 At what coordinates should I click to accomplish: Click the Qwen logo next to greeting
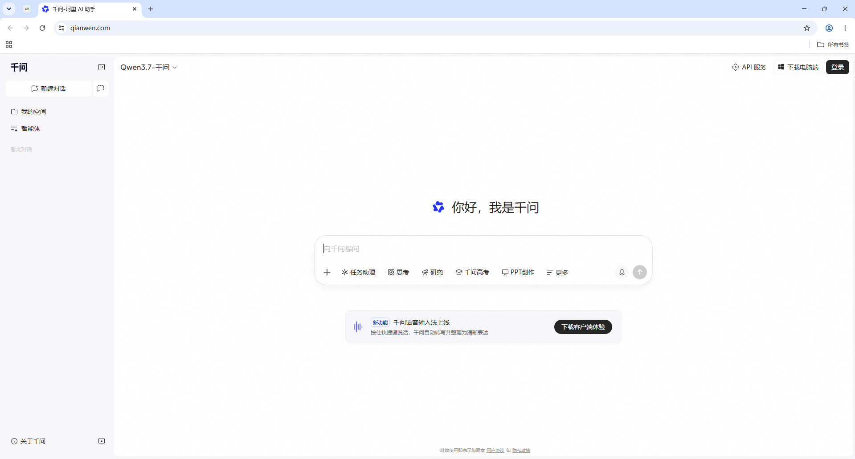(x=438, y=207)
